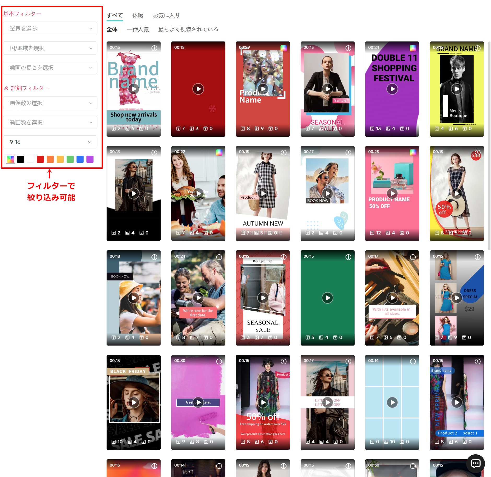
Task: Open the chat support bubble icon
Action: 475,463
